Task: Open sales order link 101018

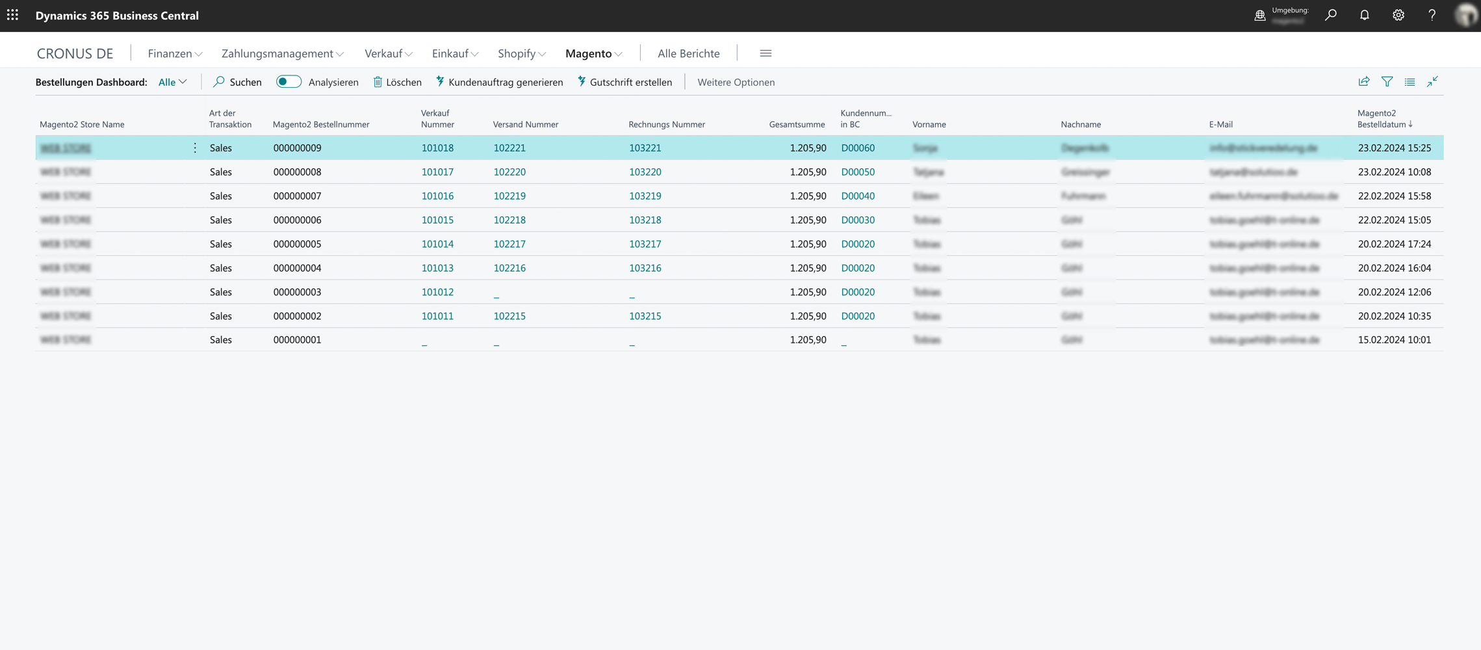Action: coord(437,148)
